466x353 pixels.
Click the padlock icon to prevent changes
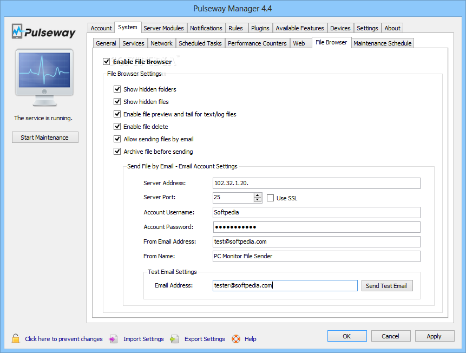pyautogui.click(x=16, y=338)
